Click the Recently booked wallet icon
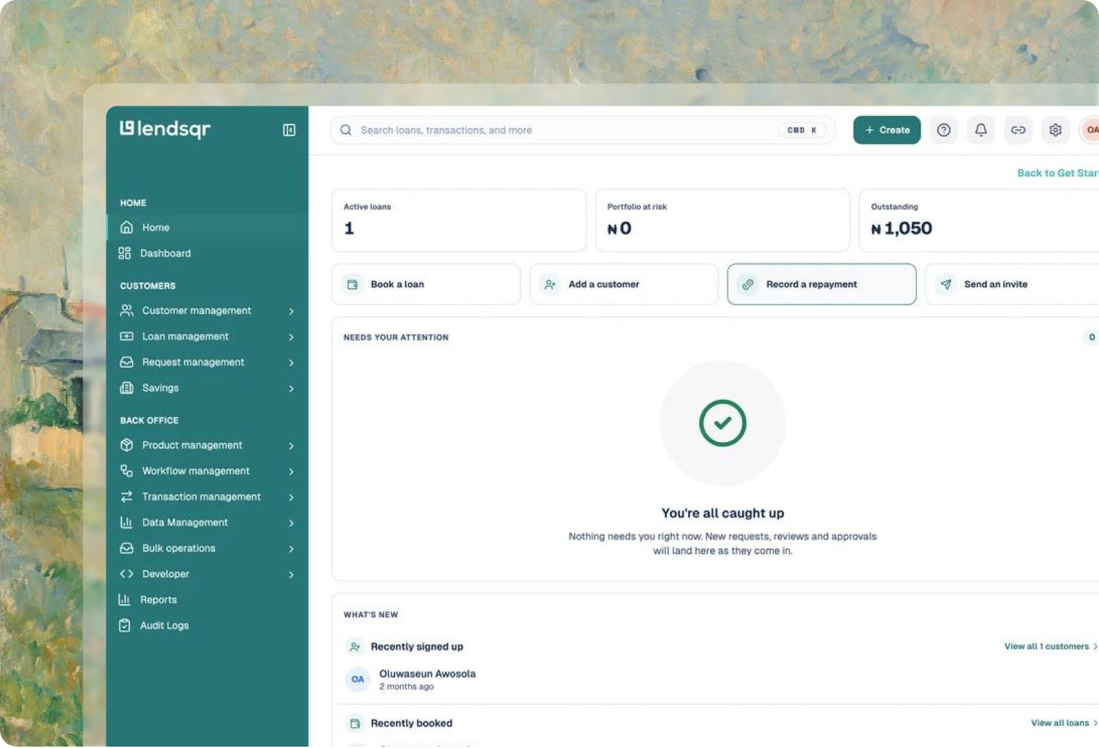1099x748 pixels. point(355,724)
